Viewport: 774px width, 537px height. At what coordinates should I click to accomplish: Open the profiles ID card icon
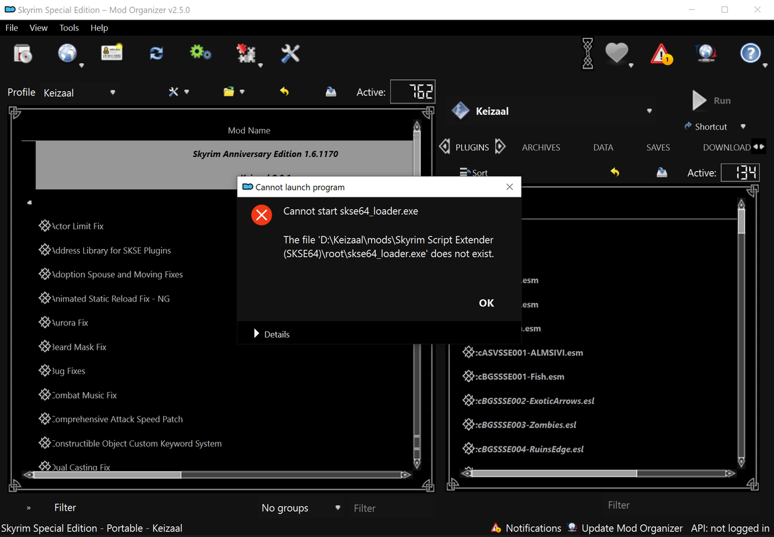click(x=111, y=52)
